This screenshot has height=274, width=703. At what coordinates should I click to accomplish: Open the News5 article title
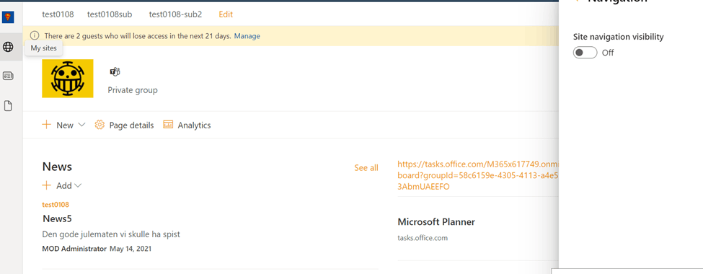tap(58, 219)
